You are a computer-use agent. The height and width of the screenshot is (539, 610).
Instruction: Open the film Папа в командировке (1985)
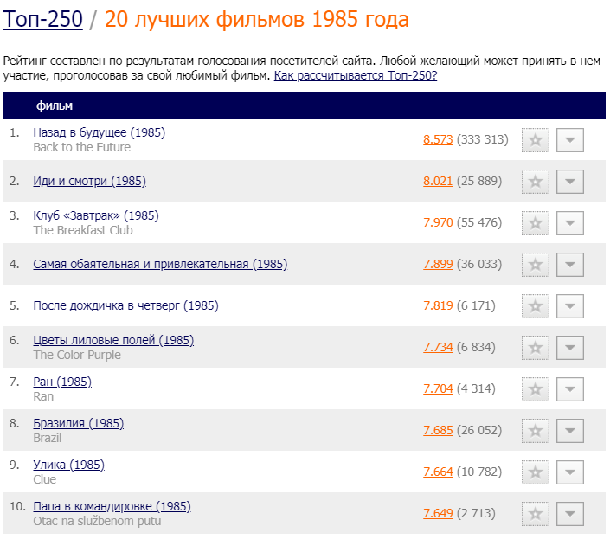click(x=112, y=506)
